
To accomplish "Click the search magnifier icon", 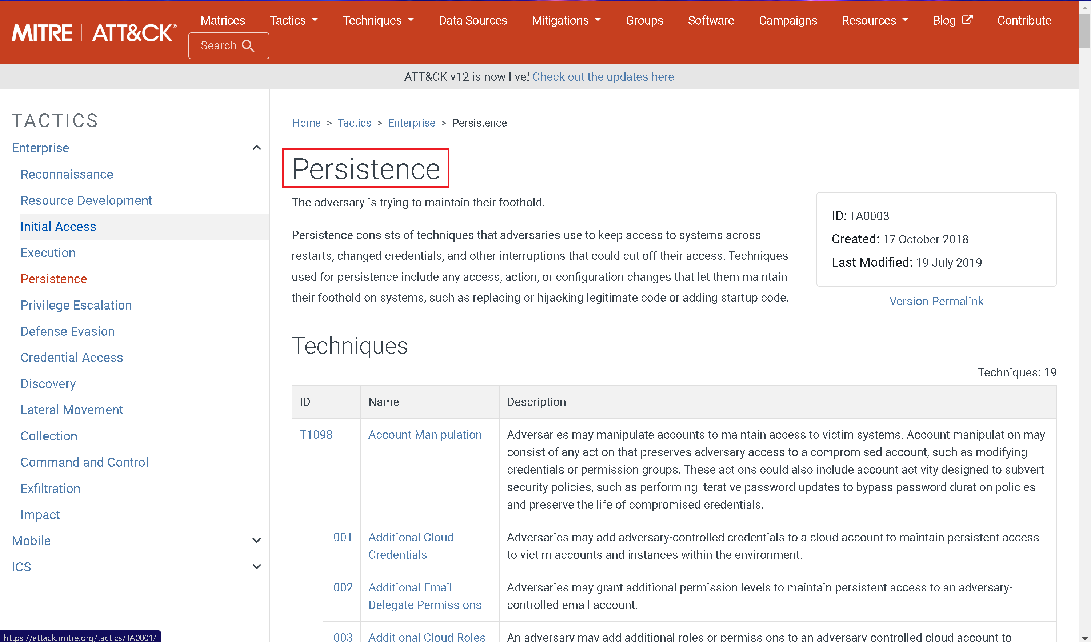I will (248, 46).
